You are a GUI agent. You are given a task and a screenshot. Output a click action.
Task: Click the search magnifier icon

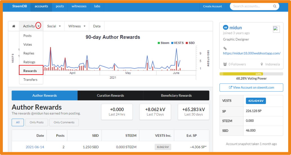[x=275, y=6]
